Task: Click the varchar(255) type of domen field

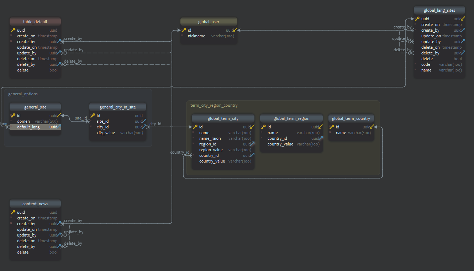Action: point(46,121)
